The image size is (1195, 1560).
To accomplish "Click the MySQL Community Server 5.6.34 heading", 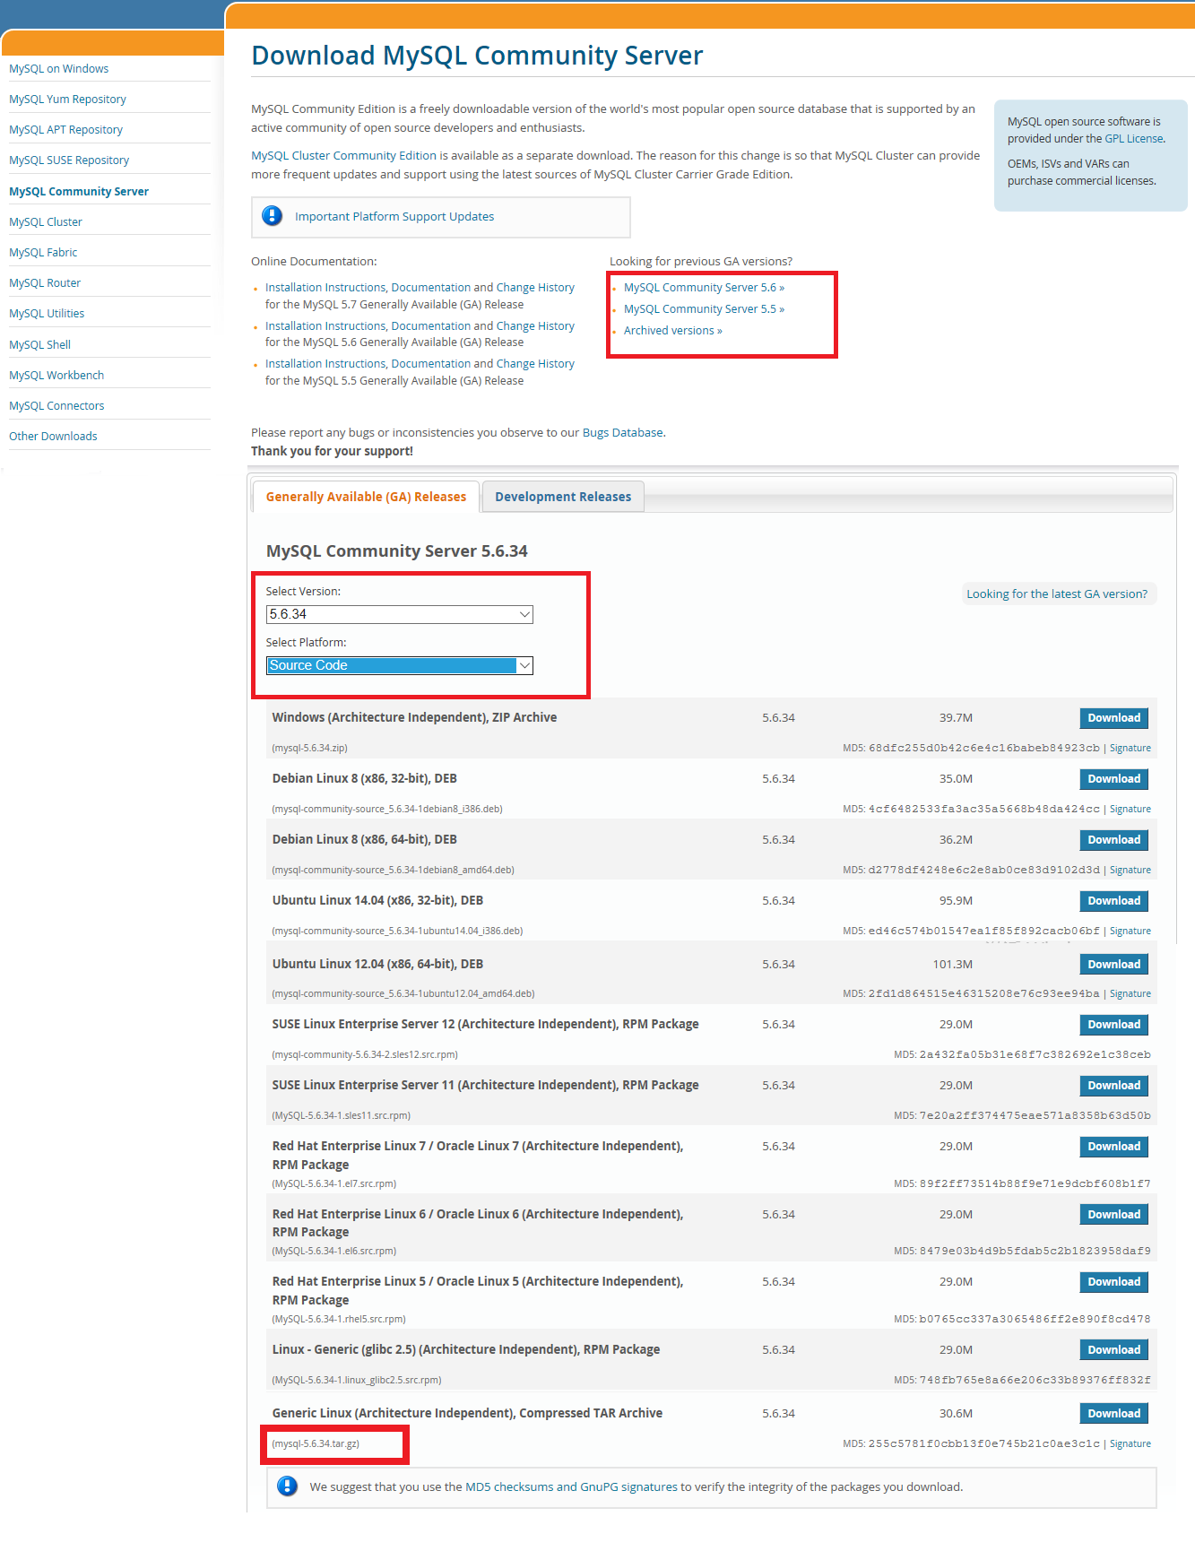I will (396, 551).
